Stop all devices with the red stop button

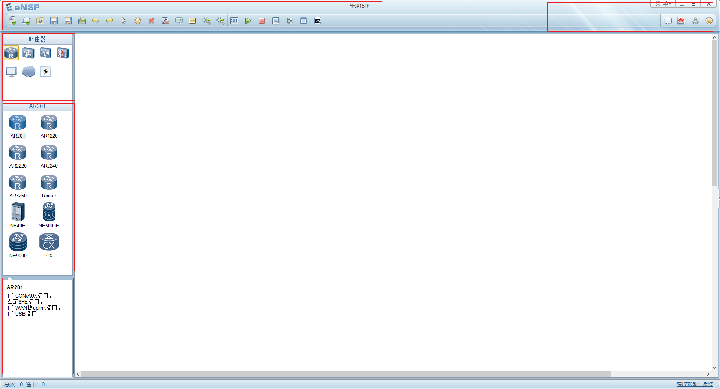262,21
